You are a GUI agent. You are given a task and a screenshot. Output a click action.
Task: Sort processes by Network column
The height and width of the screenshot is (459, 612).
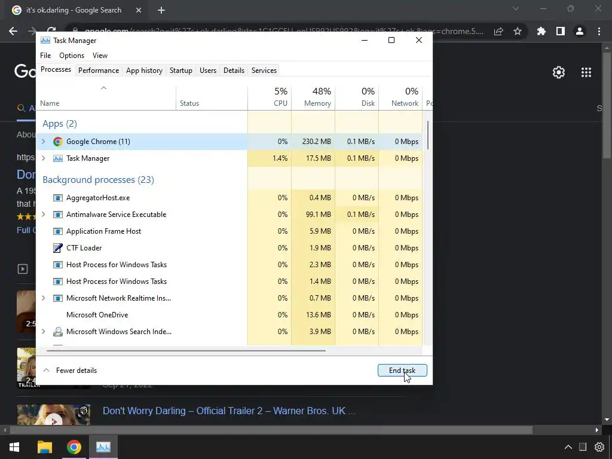click(401, 97)
